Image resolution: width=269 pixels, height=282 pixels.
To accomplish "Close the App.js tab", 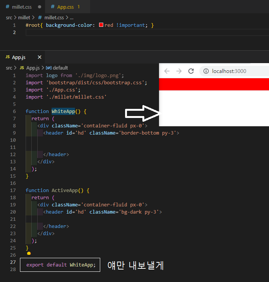I will click(40, 57).
